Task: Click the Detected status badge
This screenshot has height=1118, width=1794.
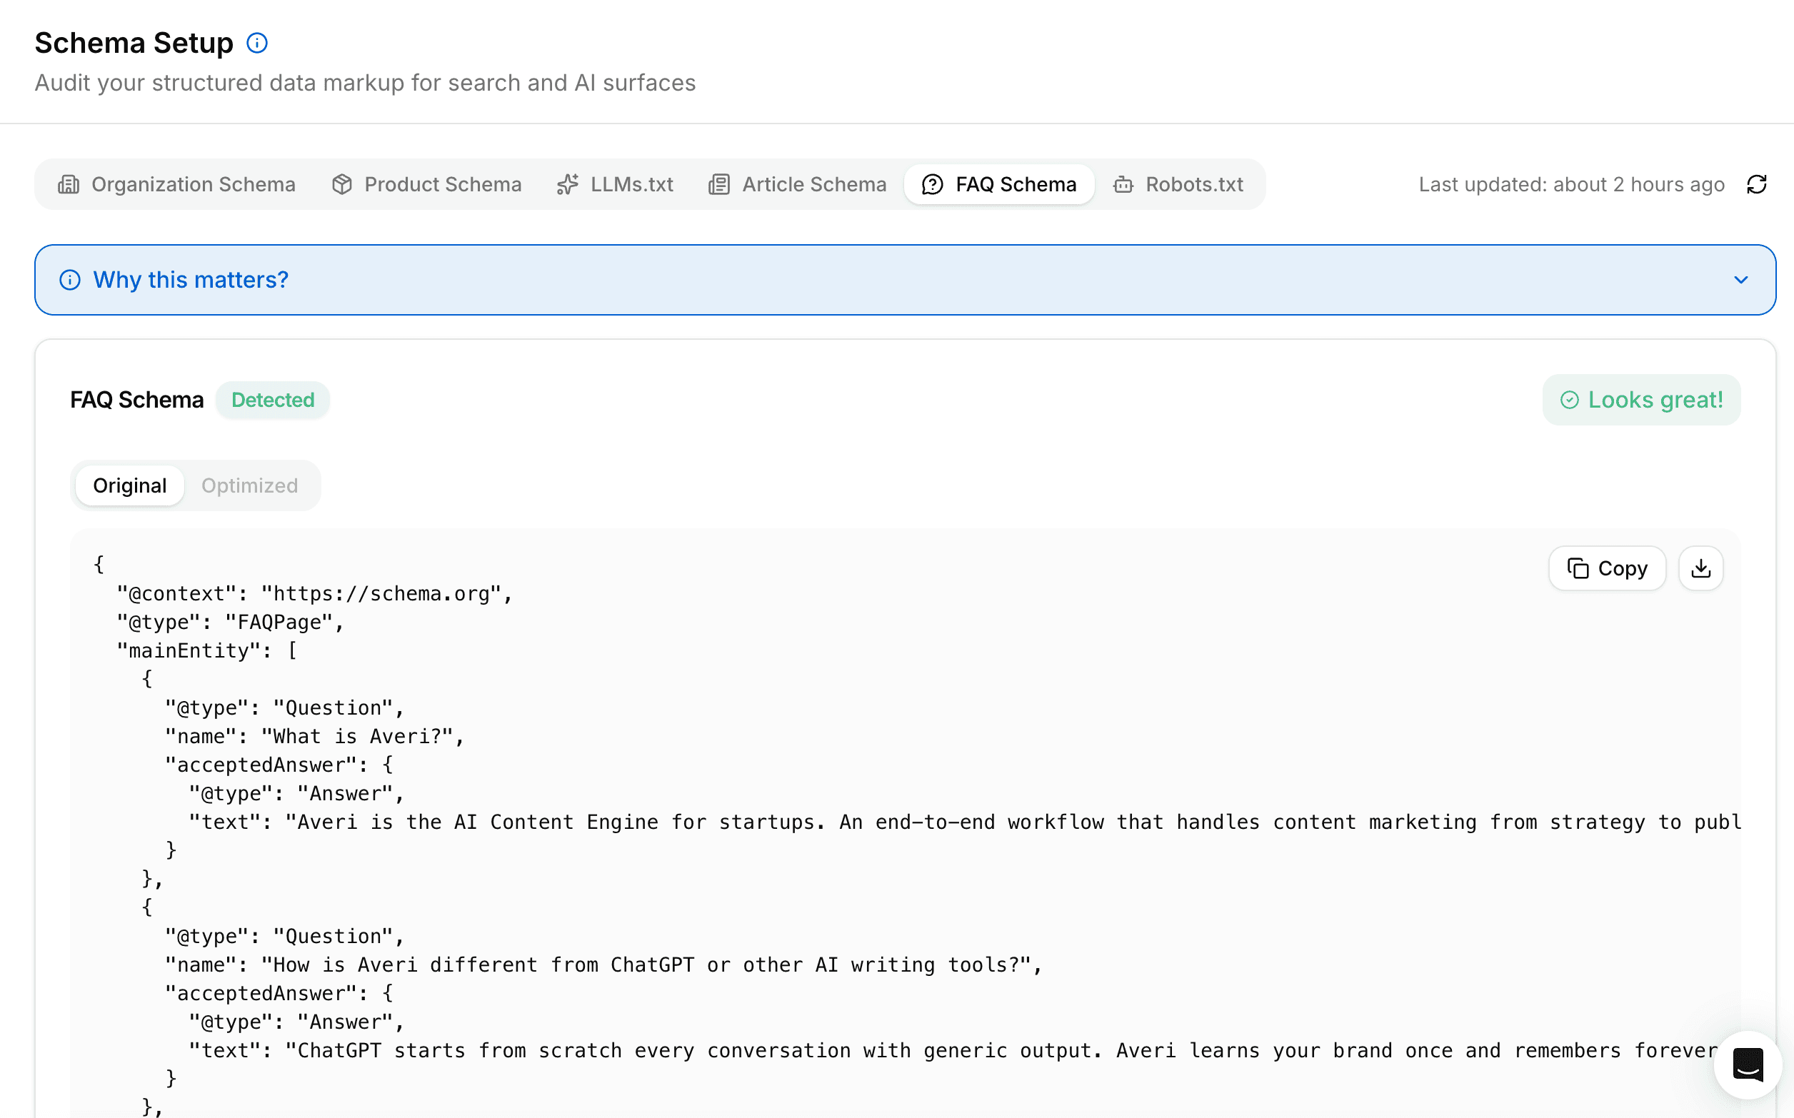Action: [x=273, y=400]
